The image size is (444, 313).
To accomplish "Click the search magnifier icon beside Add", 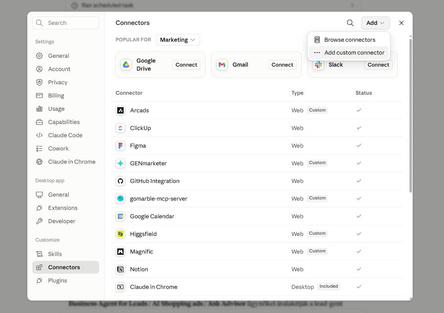I will tap(350, 23).
